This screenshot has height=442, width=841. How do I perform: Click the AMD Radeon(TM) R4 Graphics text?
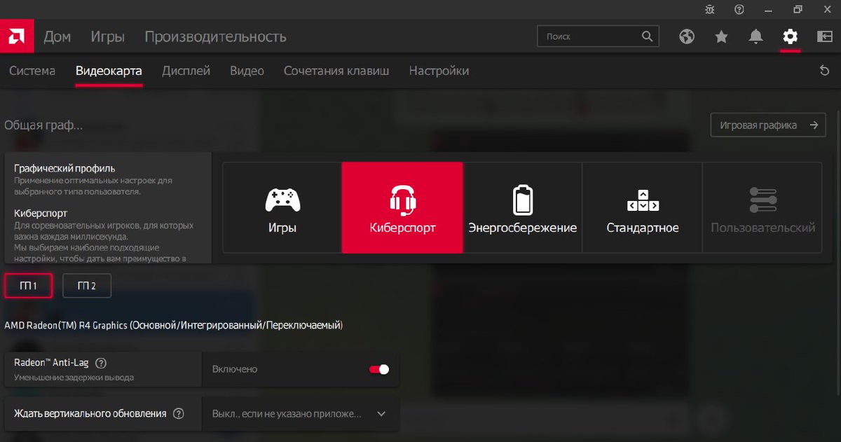coord(173,325)
